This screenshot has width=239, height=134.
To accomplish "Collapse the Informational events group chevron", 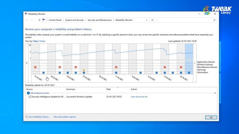I will tap(215, 93).
